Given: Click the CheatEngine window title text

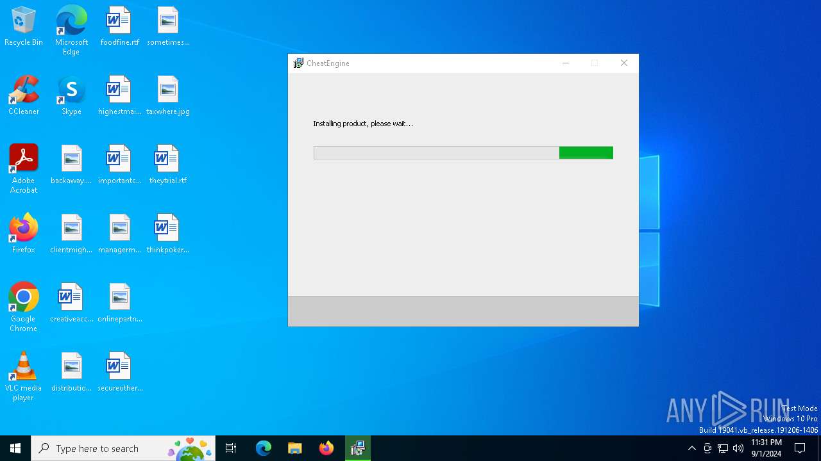Looking at the screenshot, I should (x=328, y=63).
